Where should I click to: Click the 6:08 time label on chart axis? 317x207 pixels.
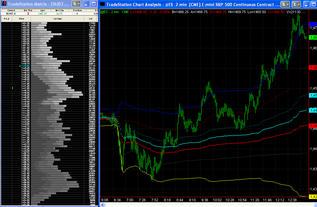coord(105,200)
